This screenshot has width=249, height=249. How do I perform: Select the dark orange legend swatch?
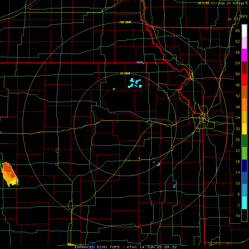point(244,92)
